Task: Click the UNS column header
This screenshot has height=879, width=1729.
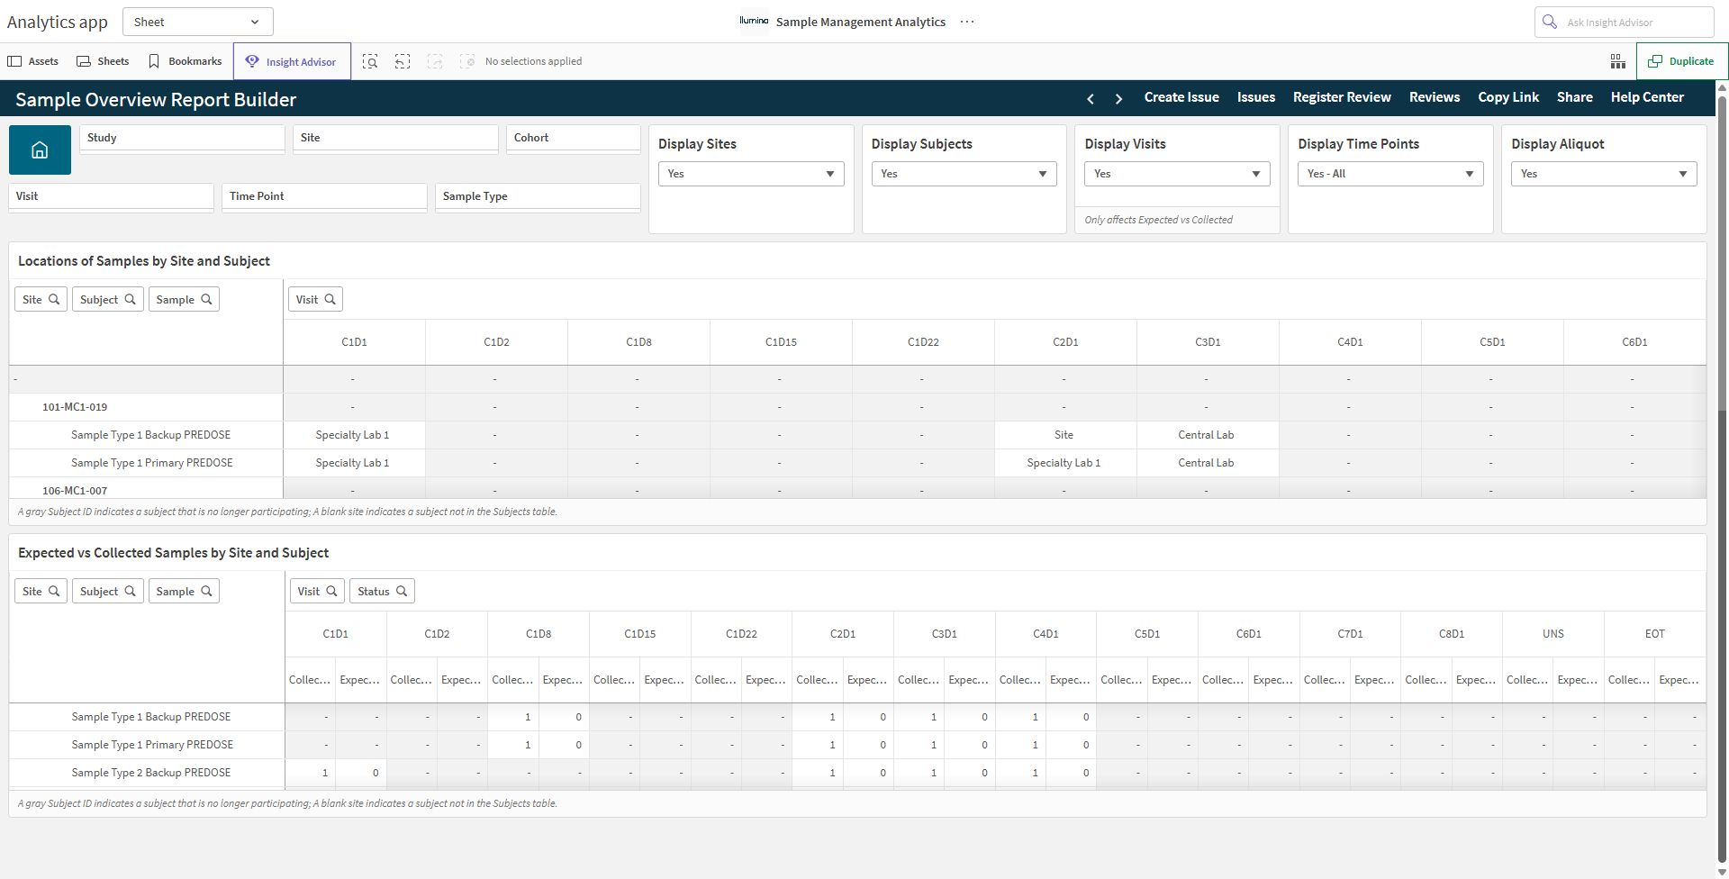Action: tap(1553, 634)
